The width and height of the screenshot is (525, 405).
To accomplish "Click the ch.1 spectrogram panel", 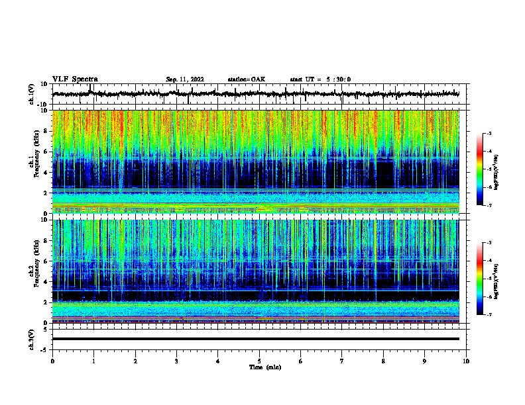I will 255,161.
